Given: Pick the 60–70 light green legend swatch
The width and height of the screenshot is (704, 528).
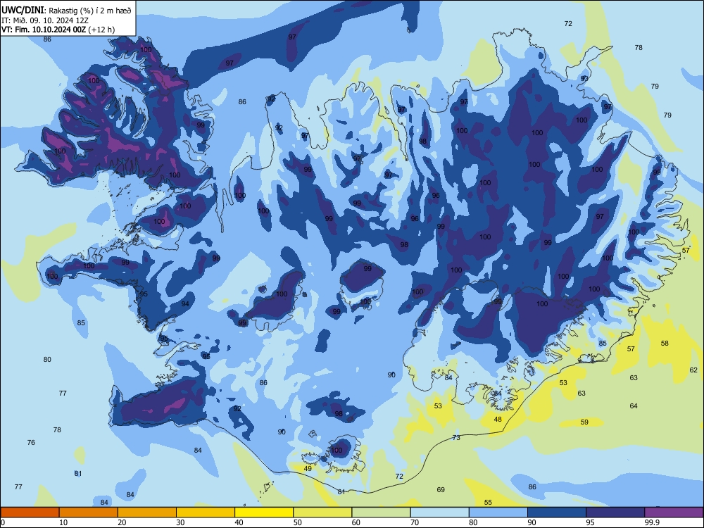Looking at the screenshot, I should pos(381,513).
